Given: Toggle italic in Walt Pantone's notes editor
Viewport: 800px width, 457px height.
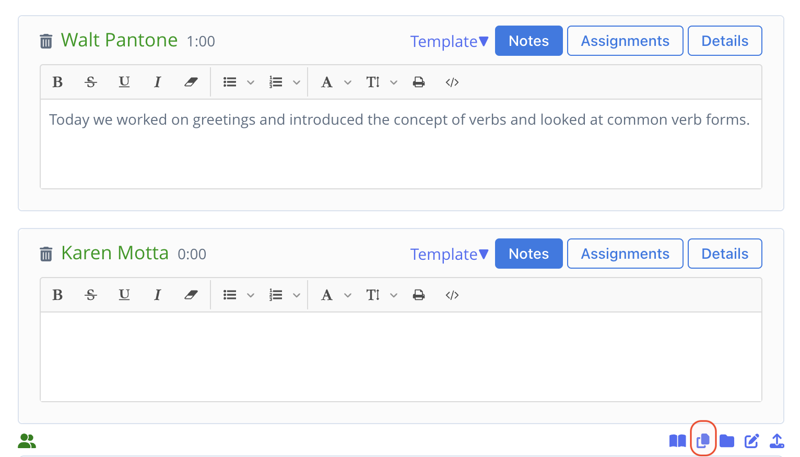Looking at the screenshot, I should click(x=157, y=82).
